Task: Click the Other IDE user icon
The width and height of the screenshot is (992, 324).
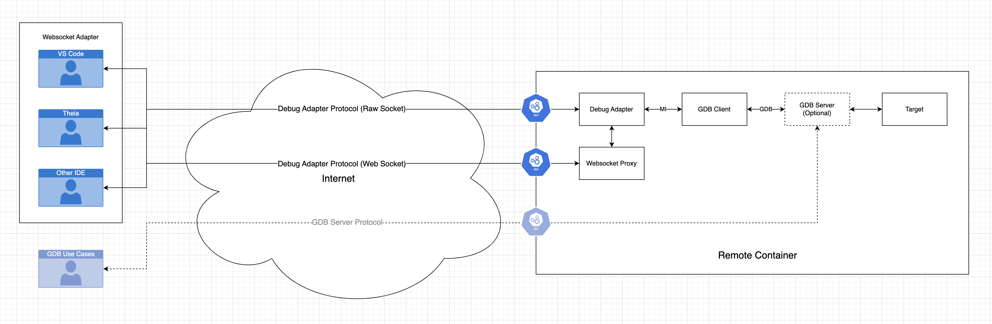Action: pos(71,191)
